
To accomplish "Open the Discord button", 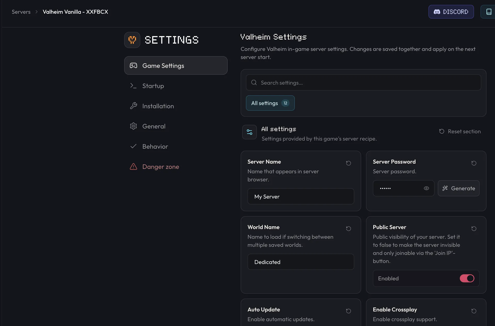I will click(x=451, y=12).
